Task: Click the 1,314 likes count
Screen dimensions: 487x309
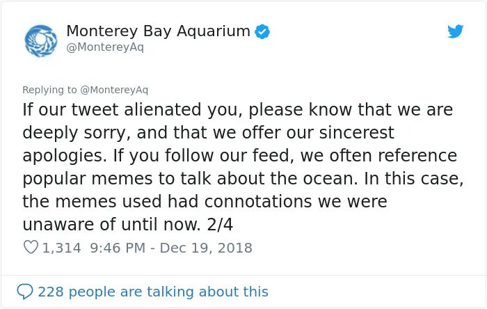Action: pos(61,248)
